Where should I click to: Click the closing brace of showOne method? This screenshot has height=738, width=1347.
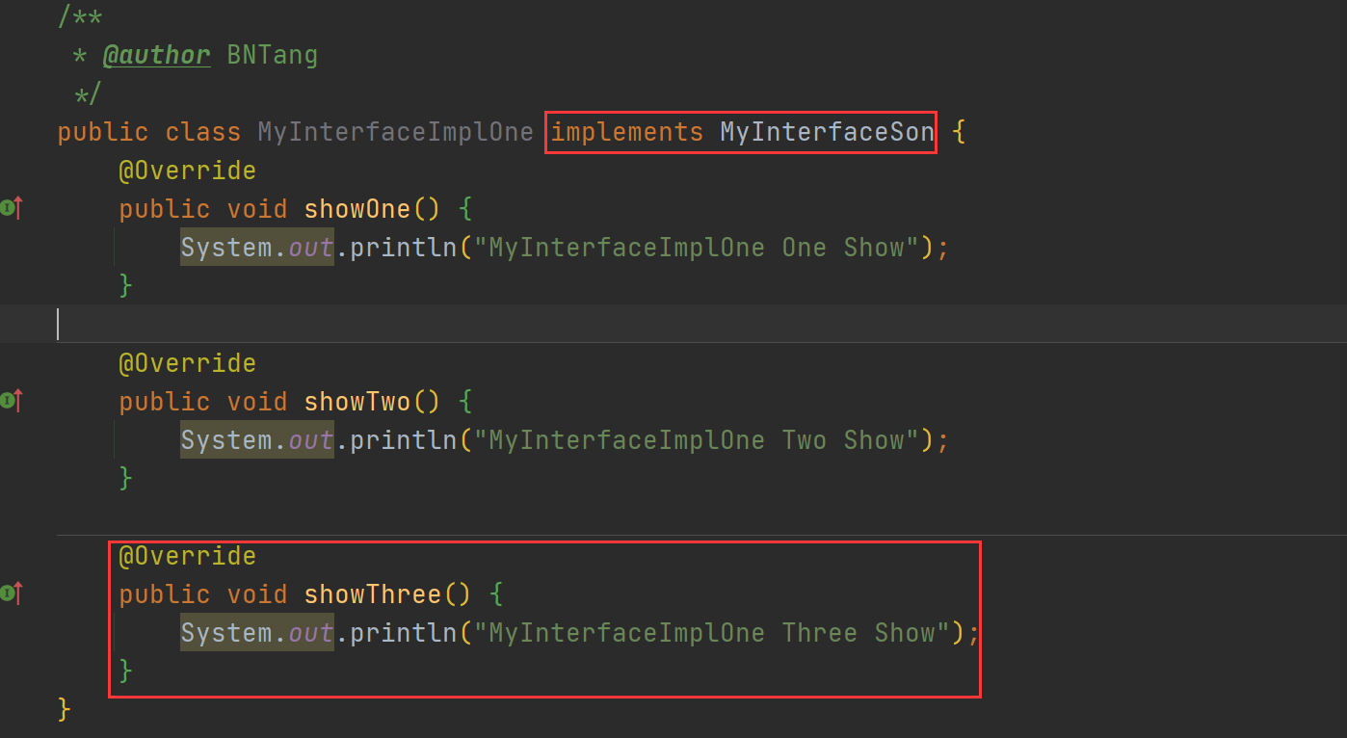126,286
